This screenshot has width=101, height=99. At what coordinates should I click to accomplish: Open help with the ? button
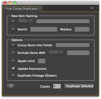[11, 86]
